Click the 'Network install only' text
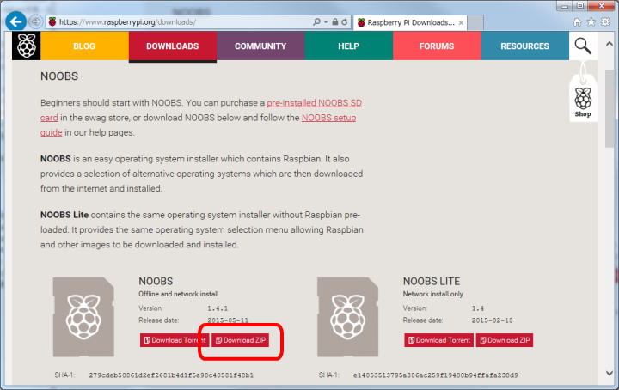This screenshot has height=390, width=619. pyautogui.click(x=433, y=294)
